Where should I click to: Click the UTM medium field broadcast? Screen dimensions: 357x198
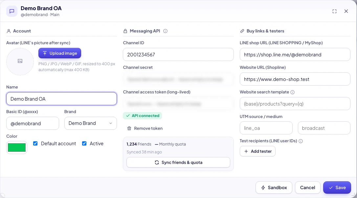coord(324,128)
